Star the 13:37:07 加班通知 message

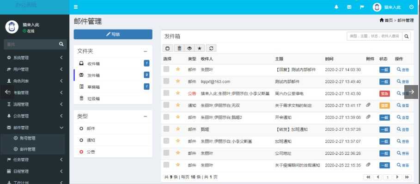[x=177, y=141]
